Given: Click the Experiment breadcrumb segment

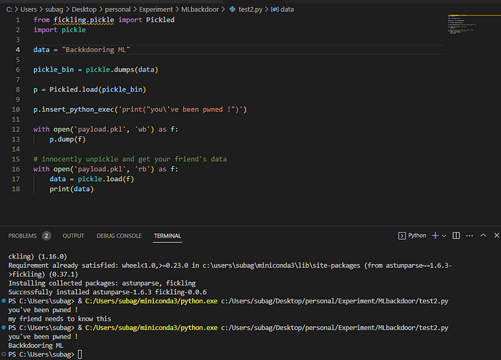Looking at the screenshot, I should [156, 9].
